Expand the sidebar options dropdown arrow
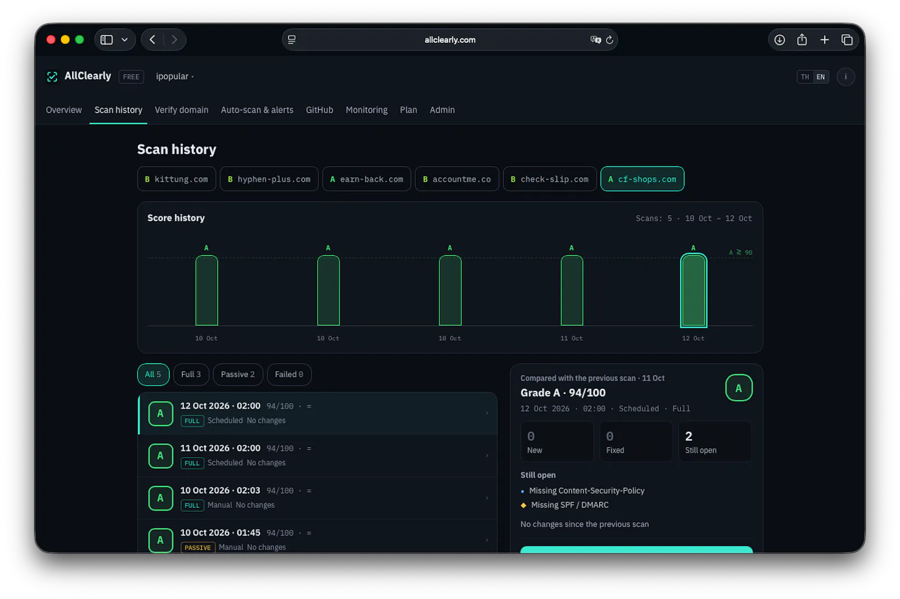The height and width of the screenshot is (599, 900). (124, 40)
